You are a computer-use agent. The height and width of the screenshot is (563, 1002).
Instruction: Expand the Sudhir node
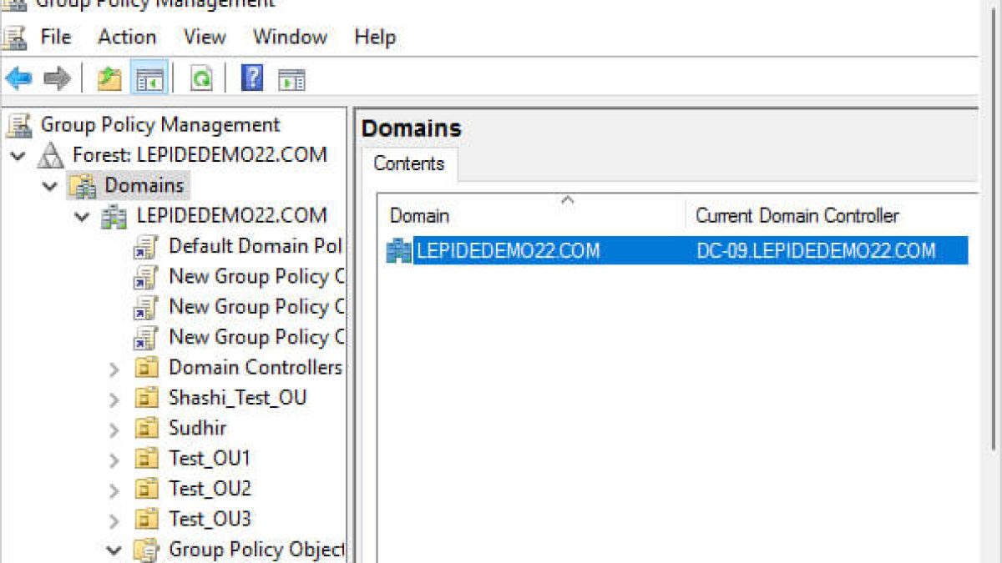tap(114, 429)
